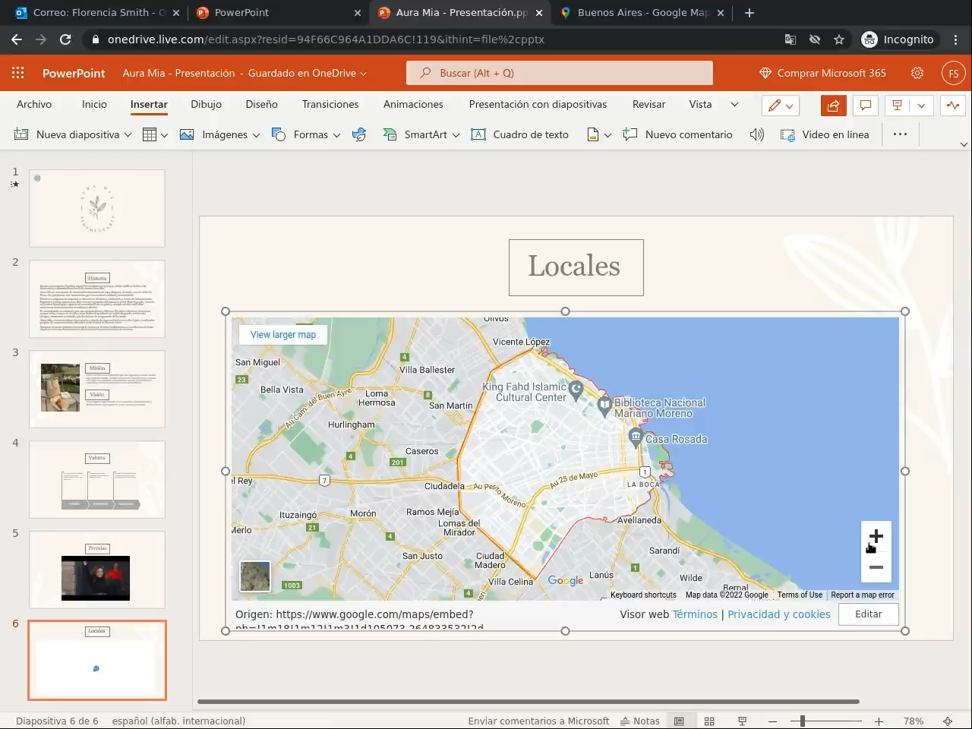Zoom out on the embedded map
Viewport: 972px width, 729px height.
pyautogui.click(x=876, y=567)
